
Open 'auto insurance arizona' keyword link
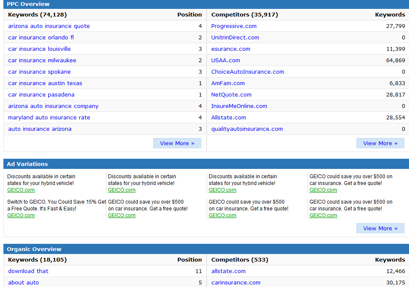(40, 129)
